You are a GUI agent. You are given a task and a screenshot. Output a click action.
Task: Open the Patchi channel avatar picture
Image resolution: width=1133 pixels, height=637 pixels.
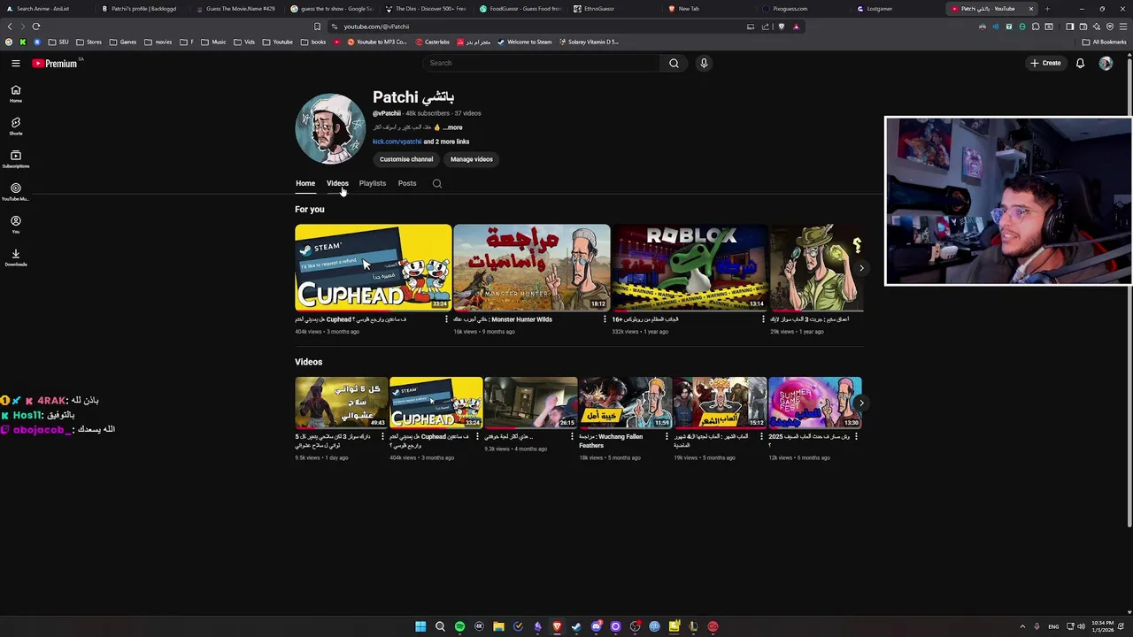[x=330, y=129]
